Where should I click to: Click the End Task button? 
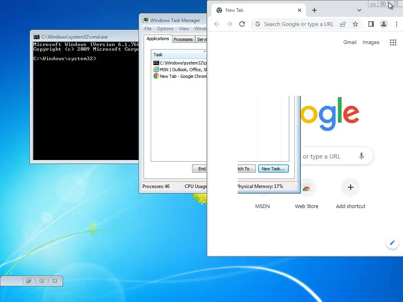coord(200,169)
